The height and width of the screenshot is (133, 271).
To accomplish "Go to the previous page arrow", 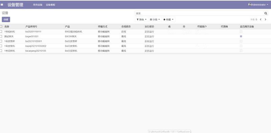I will tap(260, 20).
